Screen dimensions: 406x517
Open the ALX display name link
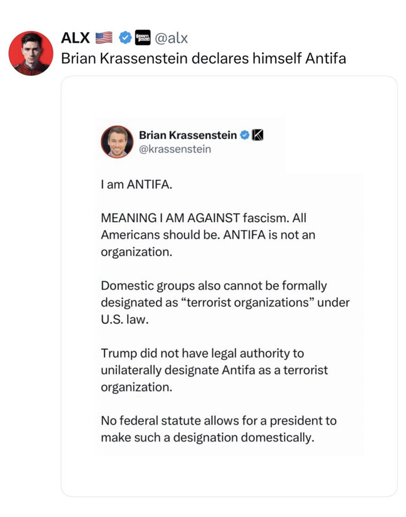[x=75, y=38]
